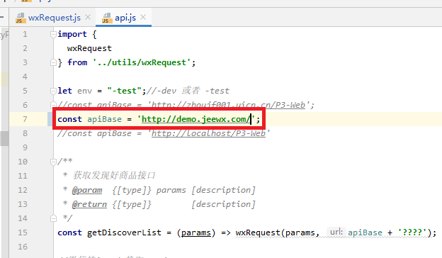442x258 pixels.
Task: Toggle the fold marker on line 5
Action: [x=53, y=91]
